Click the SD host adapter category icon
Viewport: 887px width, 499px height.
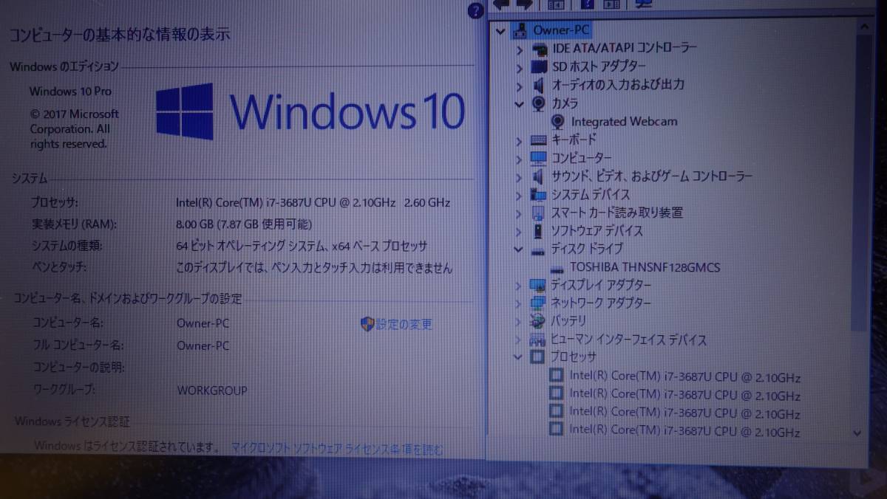(x=540, y=66)
